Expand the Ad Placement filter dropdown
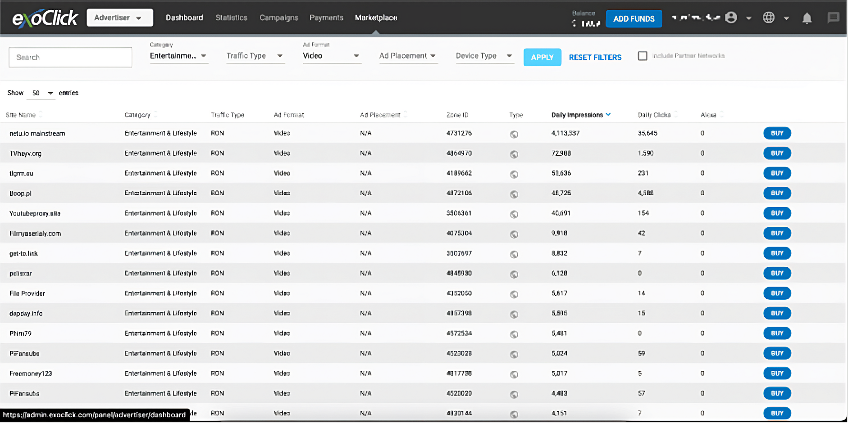848x423 pixels. click(x=408, y=56)
